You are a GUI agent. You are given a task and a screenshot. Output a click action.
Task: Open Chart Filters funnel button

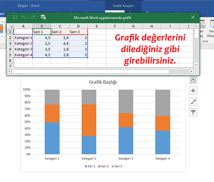click(x=193, y=112)
